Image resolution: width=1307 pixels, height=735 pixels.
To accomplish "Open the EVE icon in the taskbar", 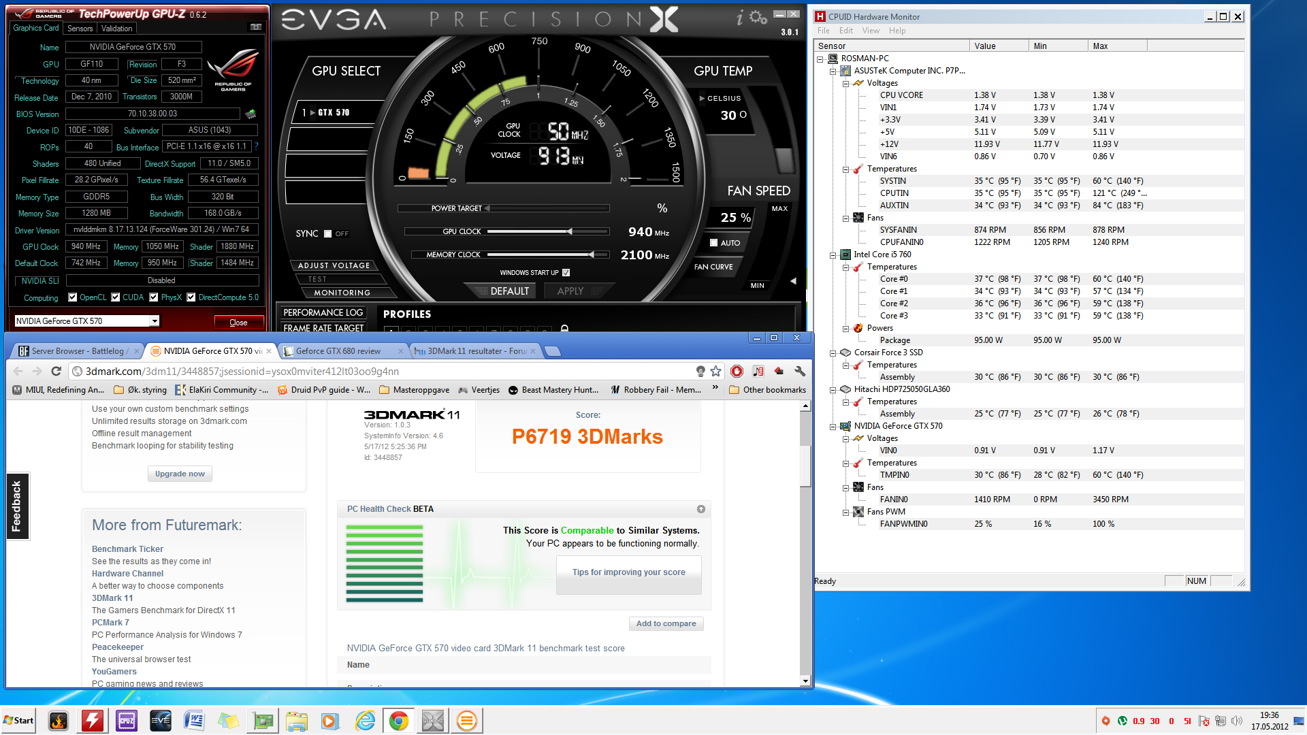I will tap(161, 721).
